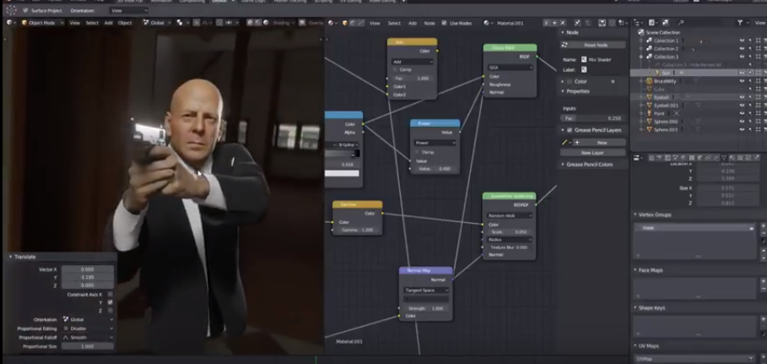
Task: Click the grease pencil brush icon
Action: 564,143
